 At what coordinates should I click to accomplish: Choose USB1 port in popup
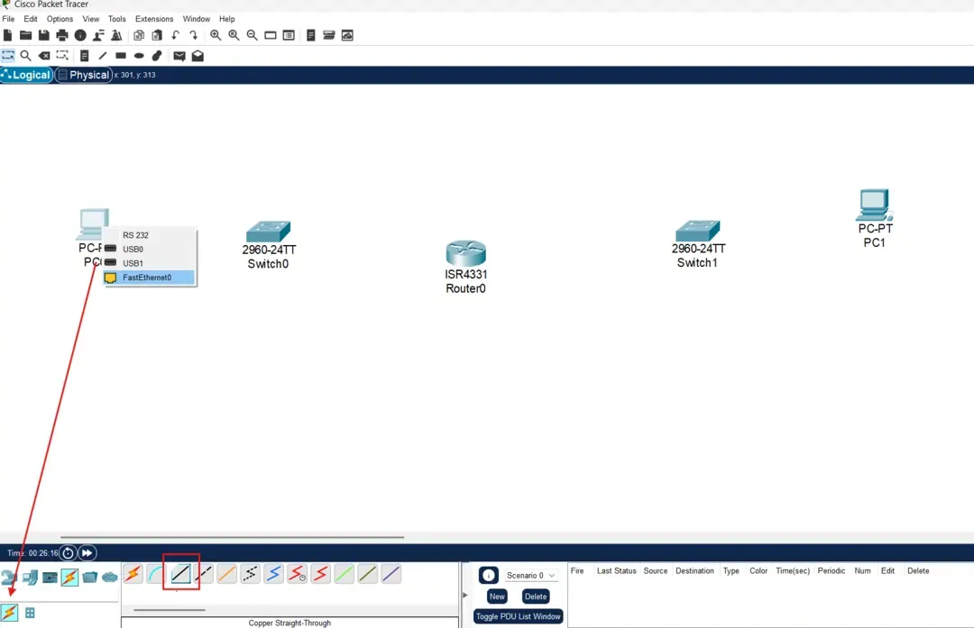click(149, 263)
